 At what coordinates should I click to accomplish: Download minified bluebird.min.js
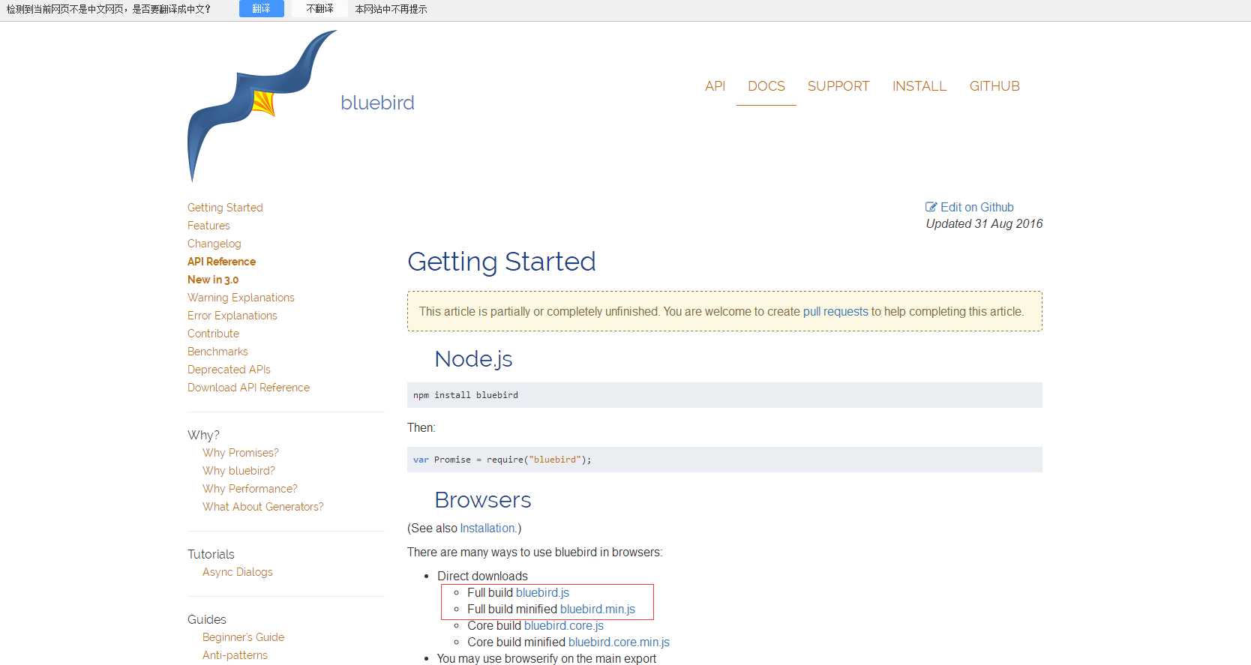coord(598,609)
